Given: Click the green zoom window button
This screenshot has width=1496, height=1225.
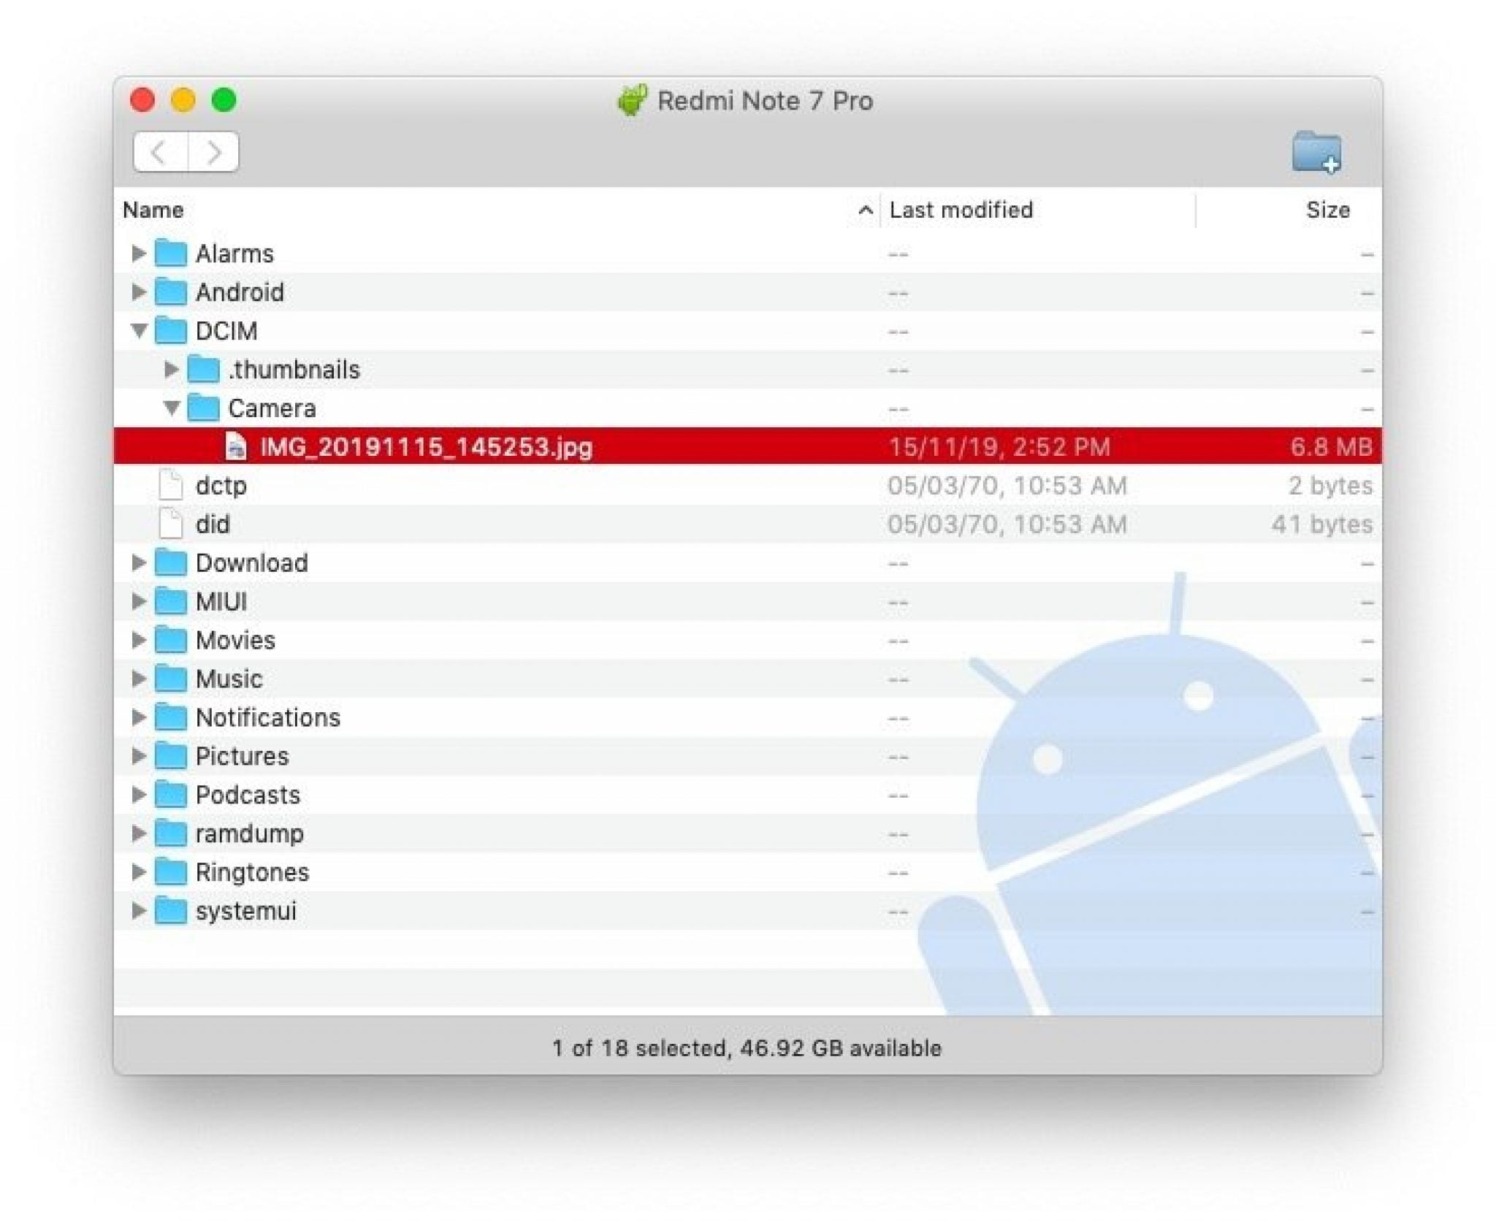Looking at the screenshot, I should point(224,100).
